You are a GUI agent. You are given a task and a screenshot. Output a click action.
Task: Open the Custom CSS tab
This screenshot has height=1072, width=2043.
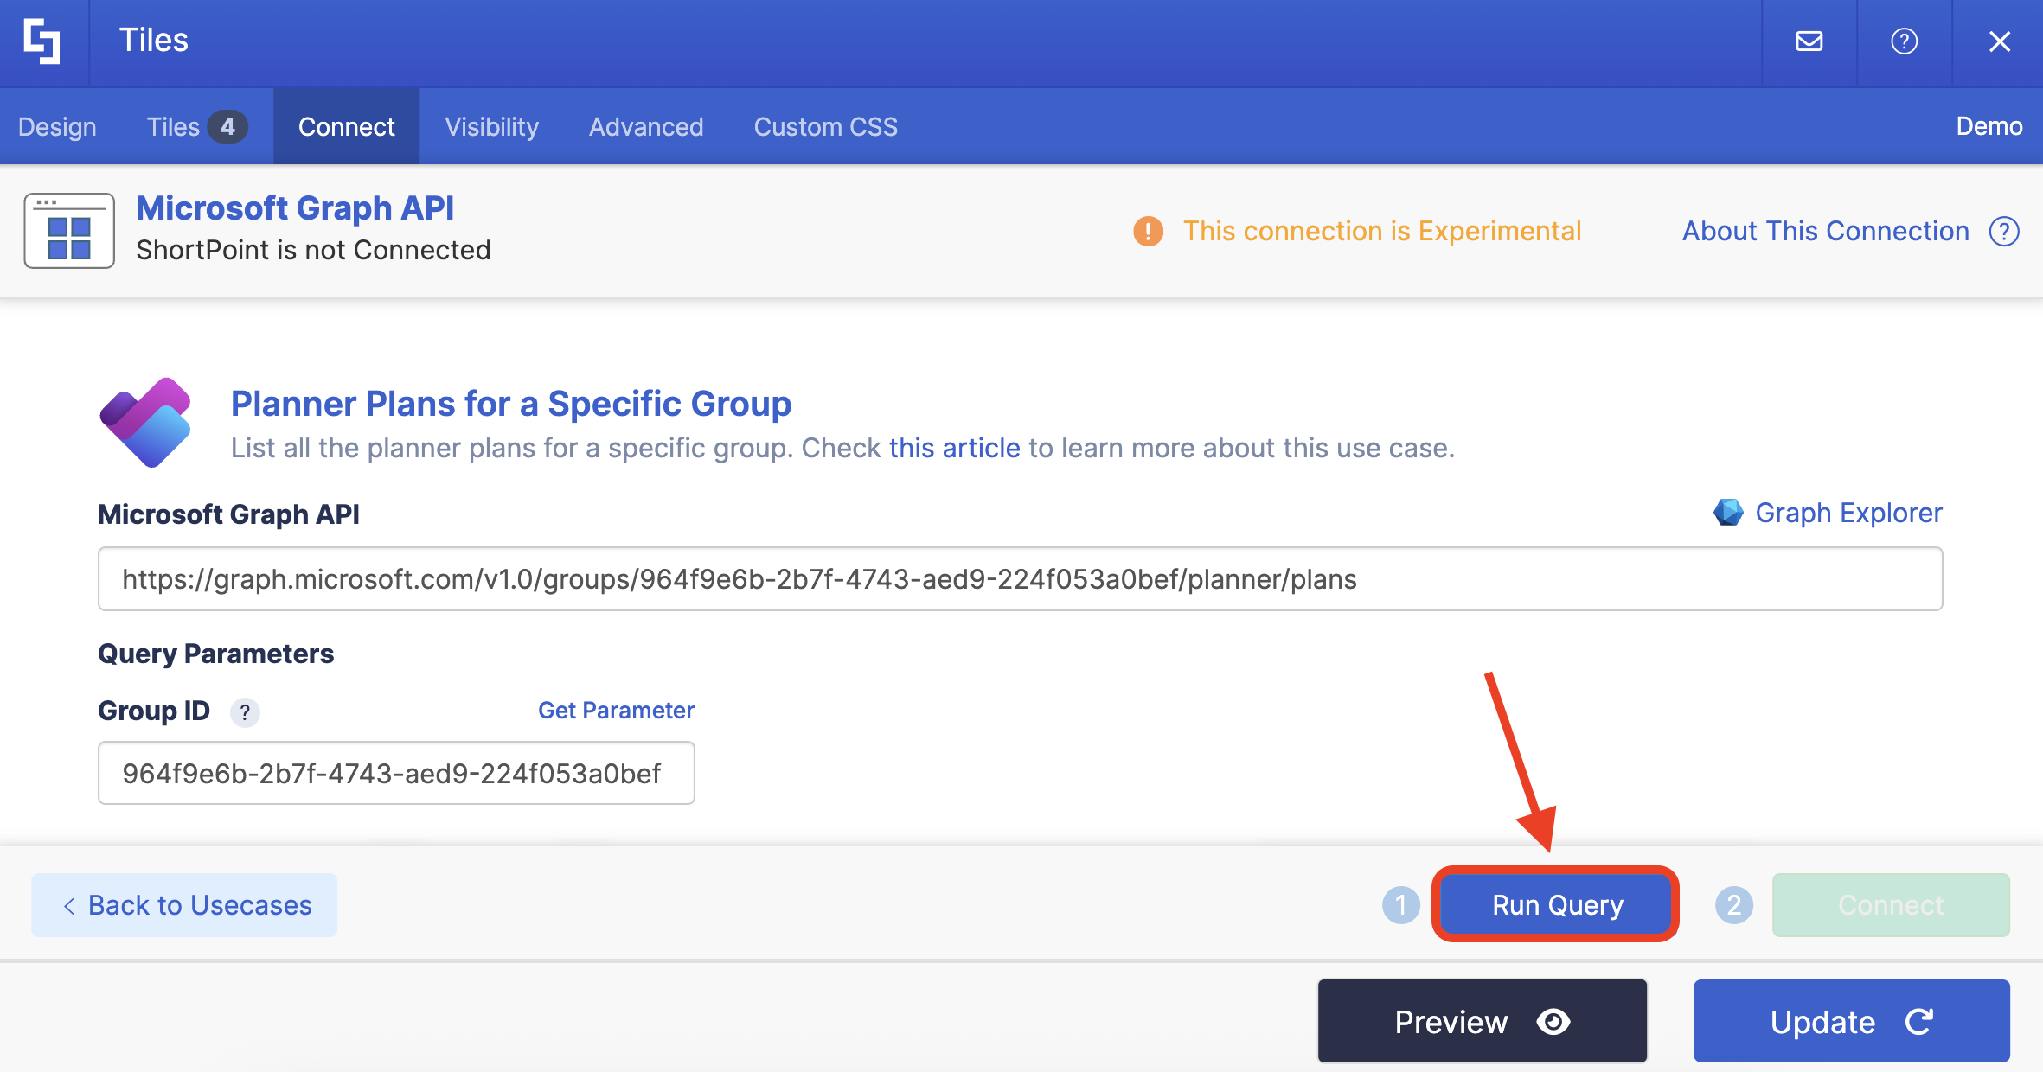(x=825, y=127)
